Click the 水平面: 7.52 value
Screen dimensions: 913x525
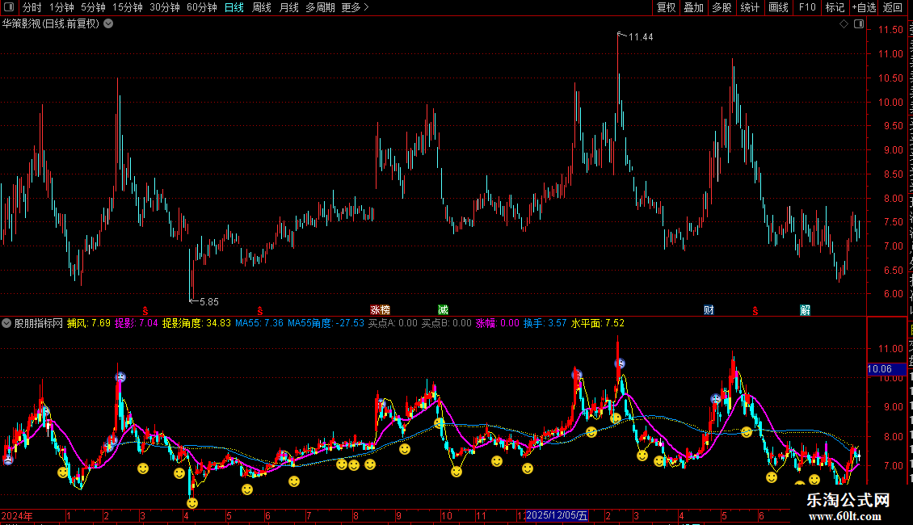point(597,323)
